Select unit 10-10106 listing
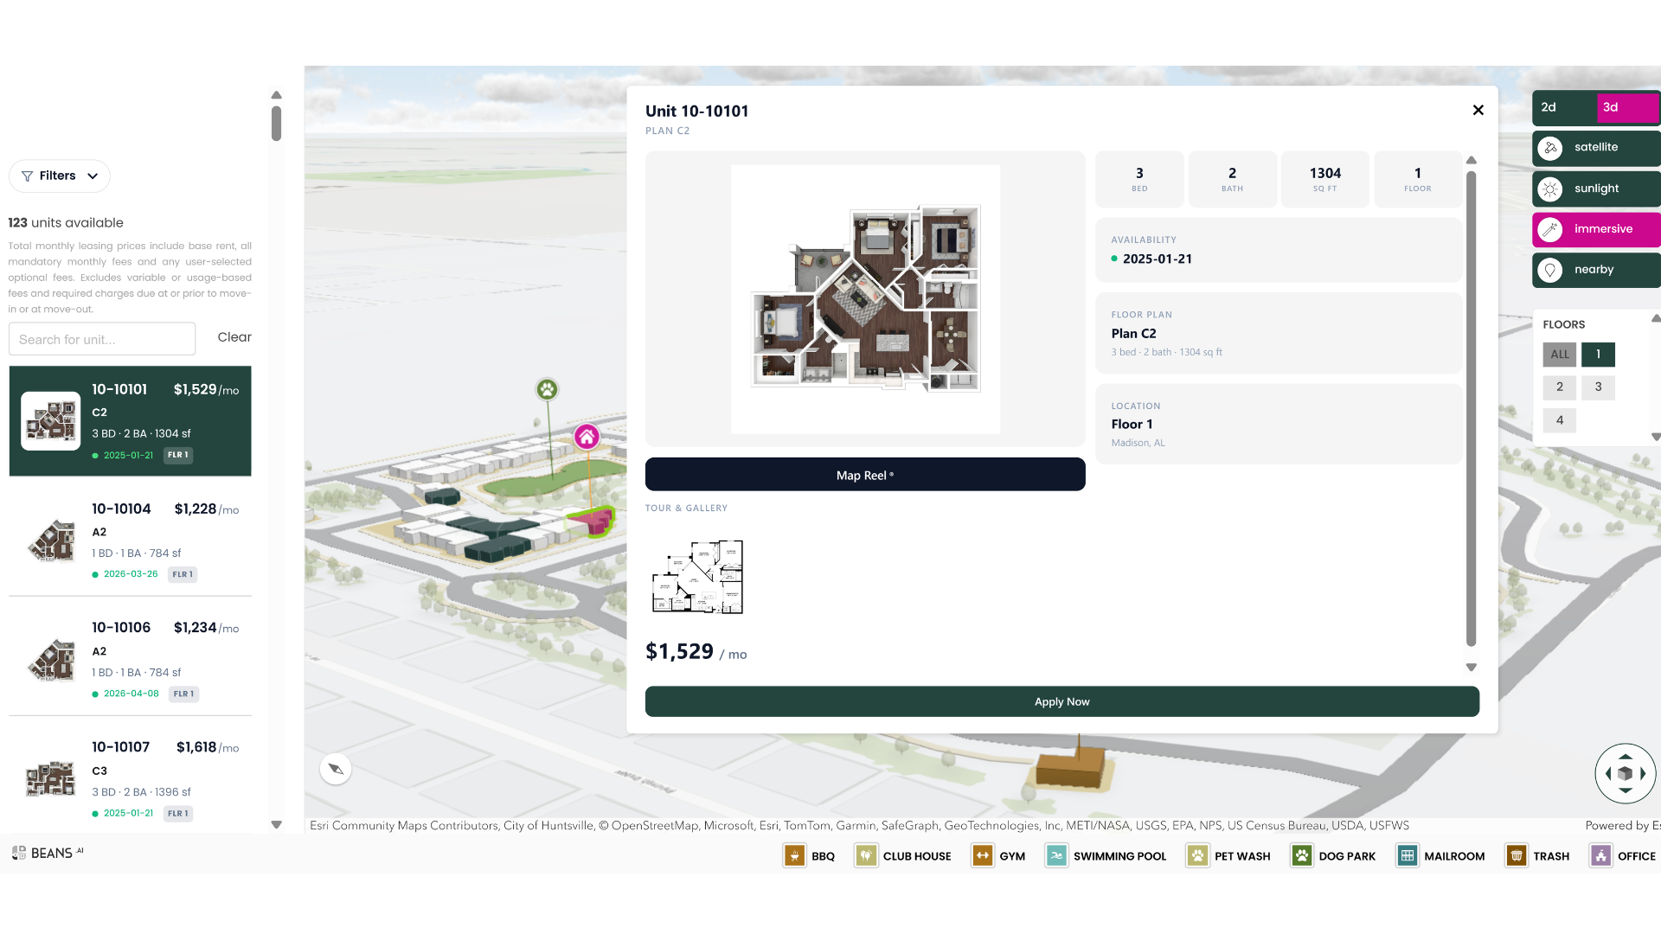1661x934 pixels. [x=131, y=660]
